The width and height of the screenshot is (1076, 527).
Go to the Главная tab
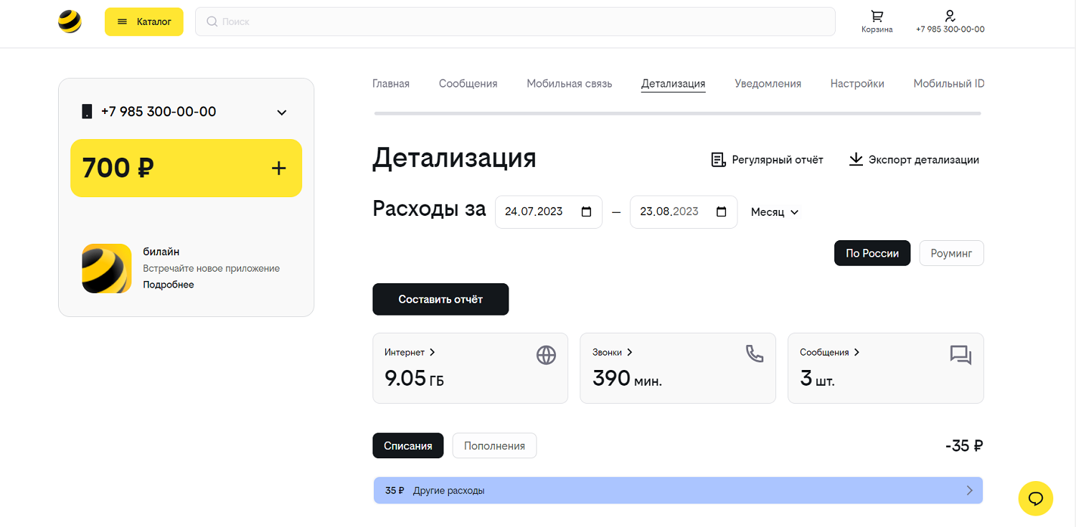click(x=391, y=83)
